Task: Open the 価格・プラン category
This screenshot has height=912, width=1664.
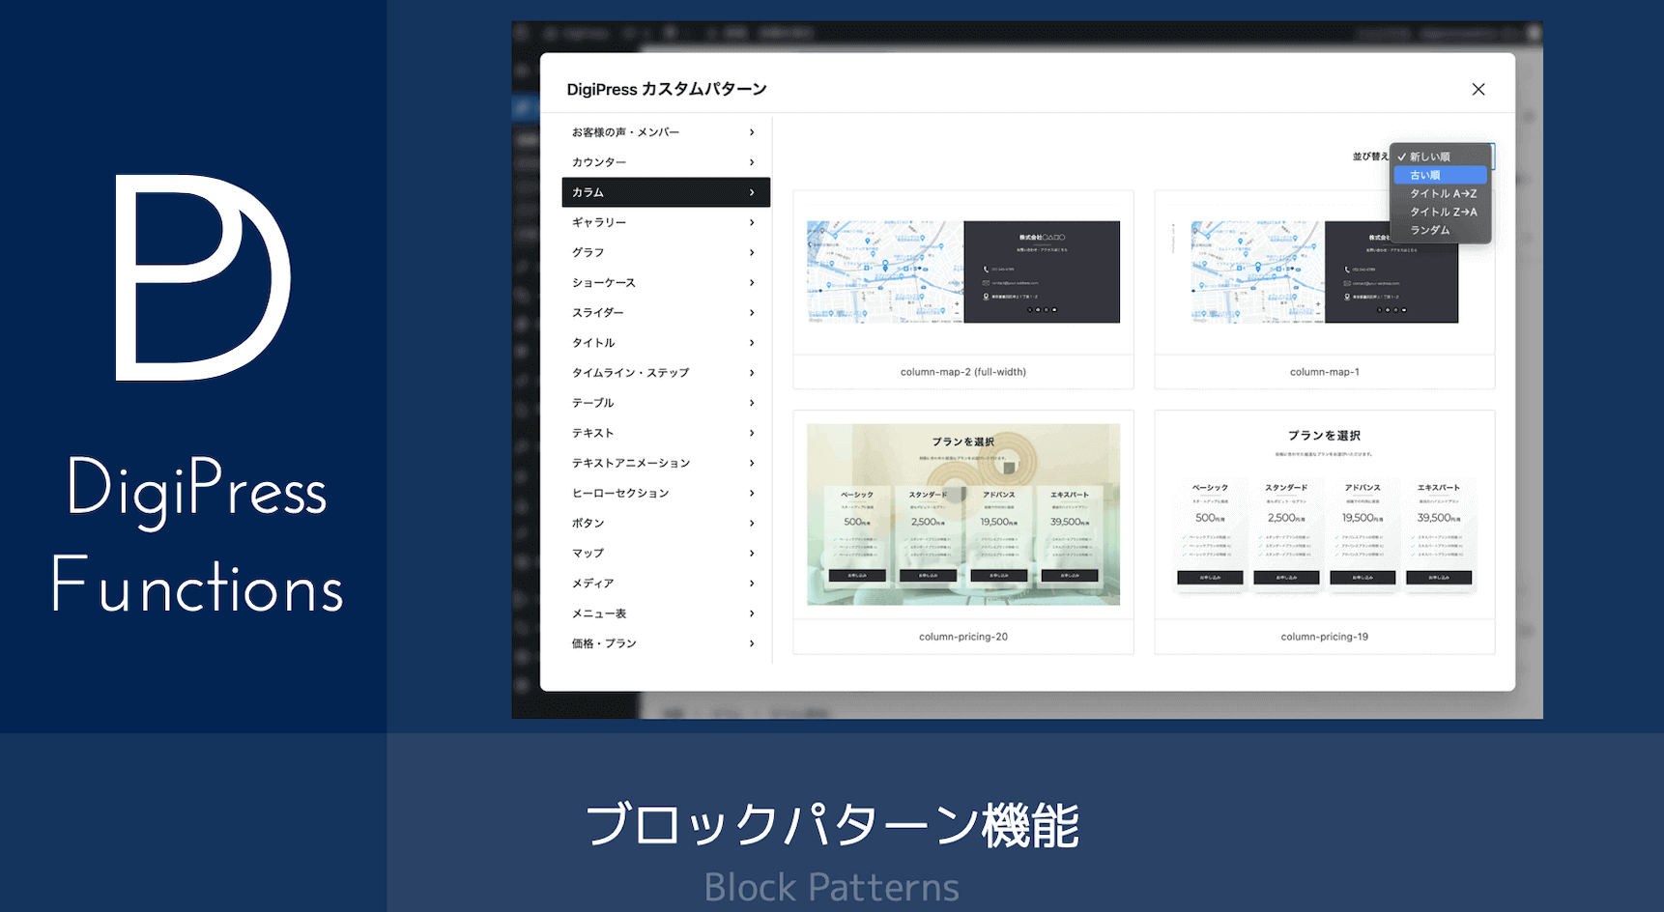Action: 666,643
